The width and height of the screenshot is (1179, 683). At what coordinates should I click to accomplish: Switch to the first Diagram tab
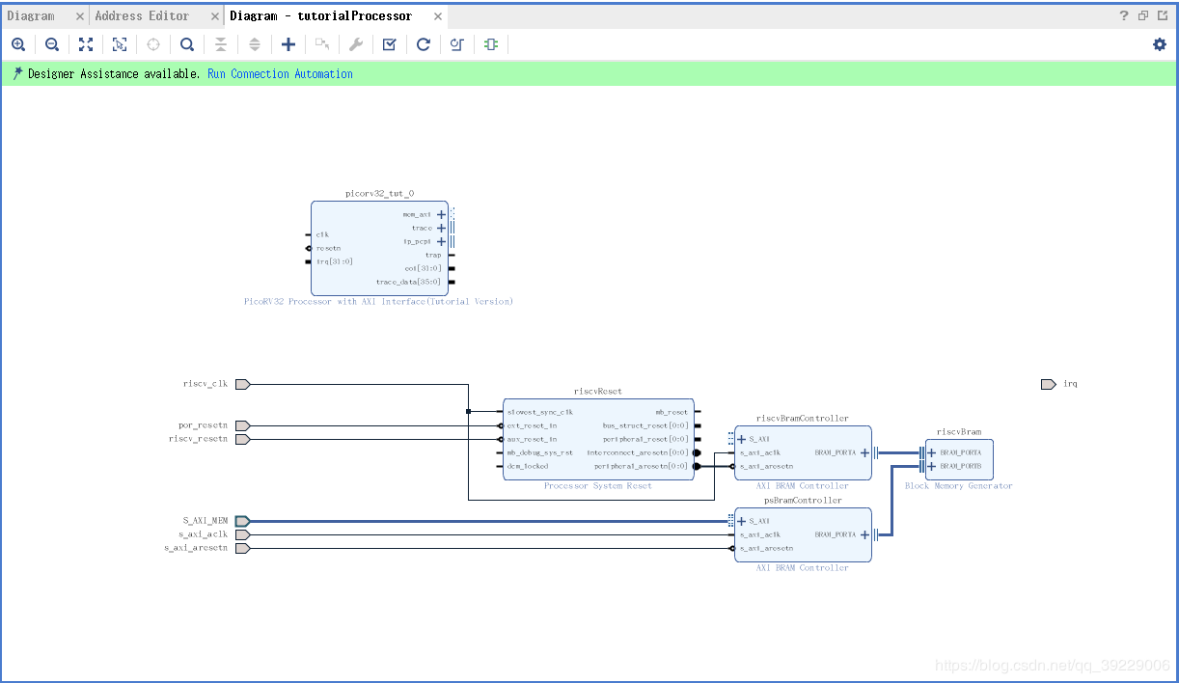[x=31, y=15]
